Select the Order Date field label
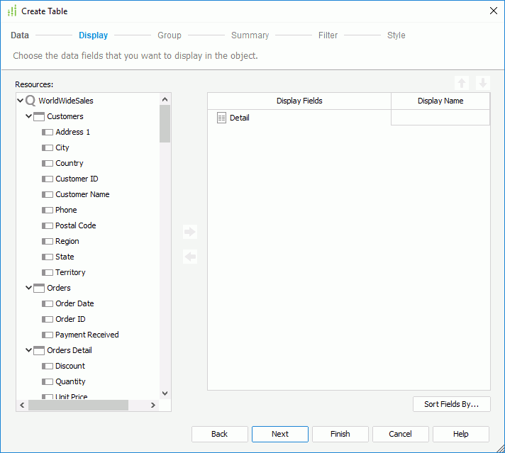Screen dimensions: 505x453 point(74,303)
